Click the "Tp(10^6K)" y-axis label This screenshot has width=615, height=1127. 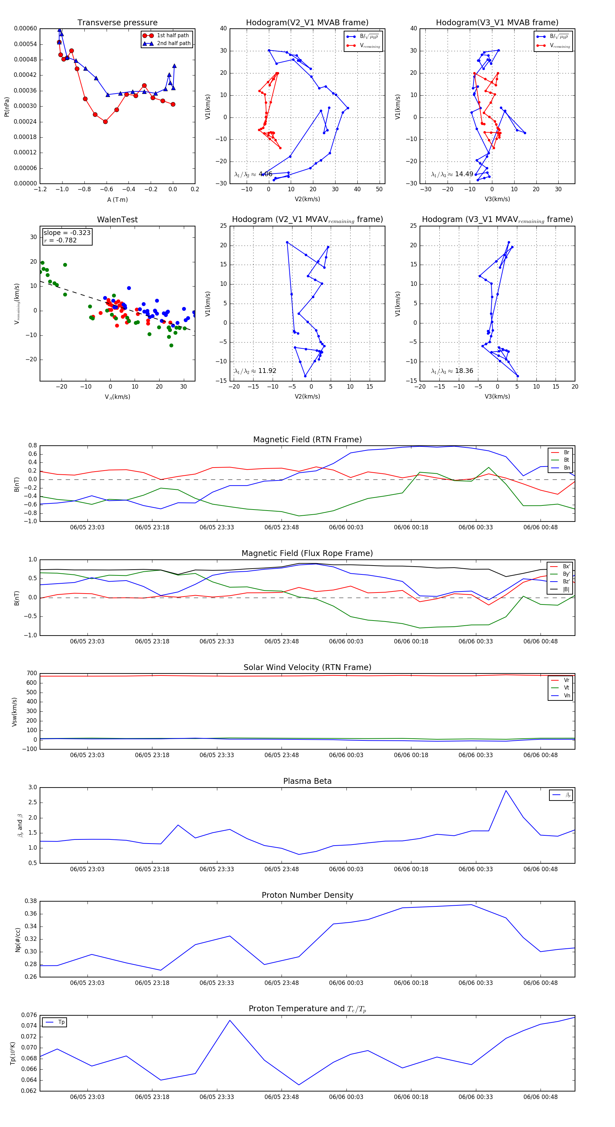tap(13, 1053)
